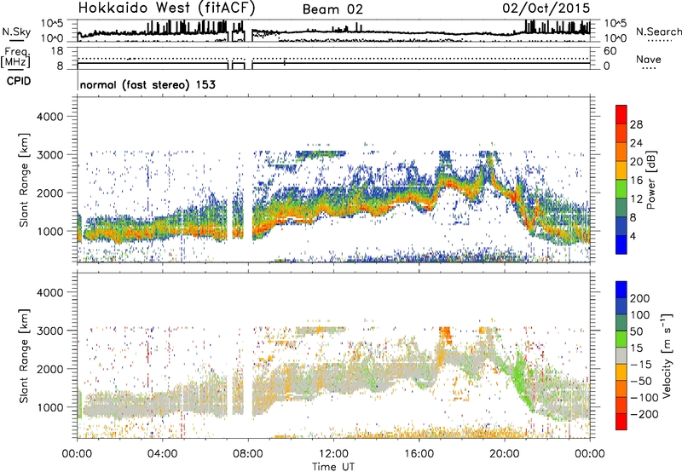
Task: Click the '20:00' time tick label
Action: click(x=505, y=454)
